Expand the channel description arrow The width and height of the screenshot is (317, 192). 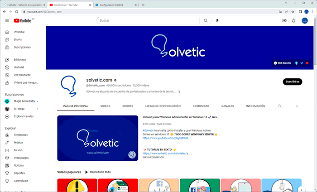pyautogui.click(x=179, y=92)
